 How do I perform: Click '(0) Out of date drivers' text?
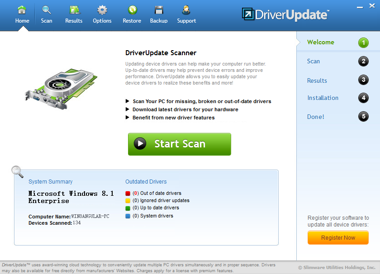[157, 194]
